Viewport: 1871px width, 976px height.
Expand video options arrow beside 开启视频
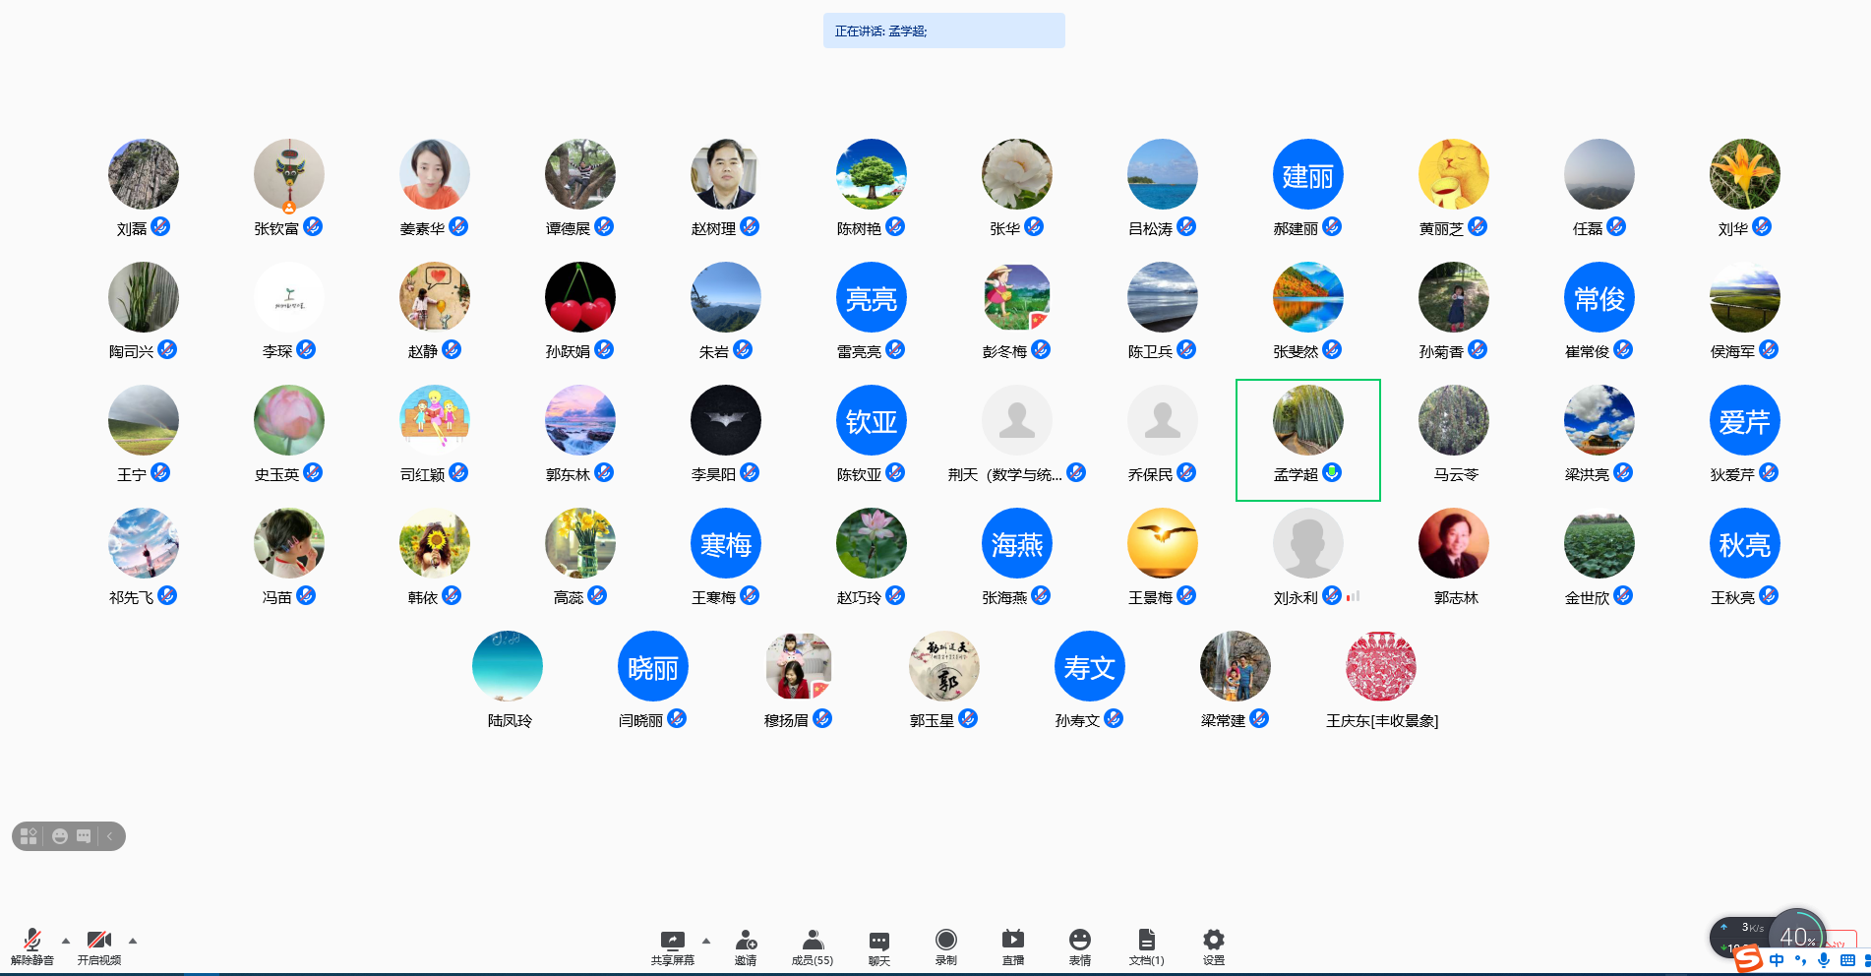[x=133, y=941]
